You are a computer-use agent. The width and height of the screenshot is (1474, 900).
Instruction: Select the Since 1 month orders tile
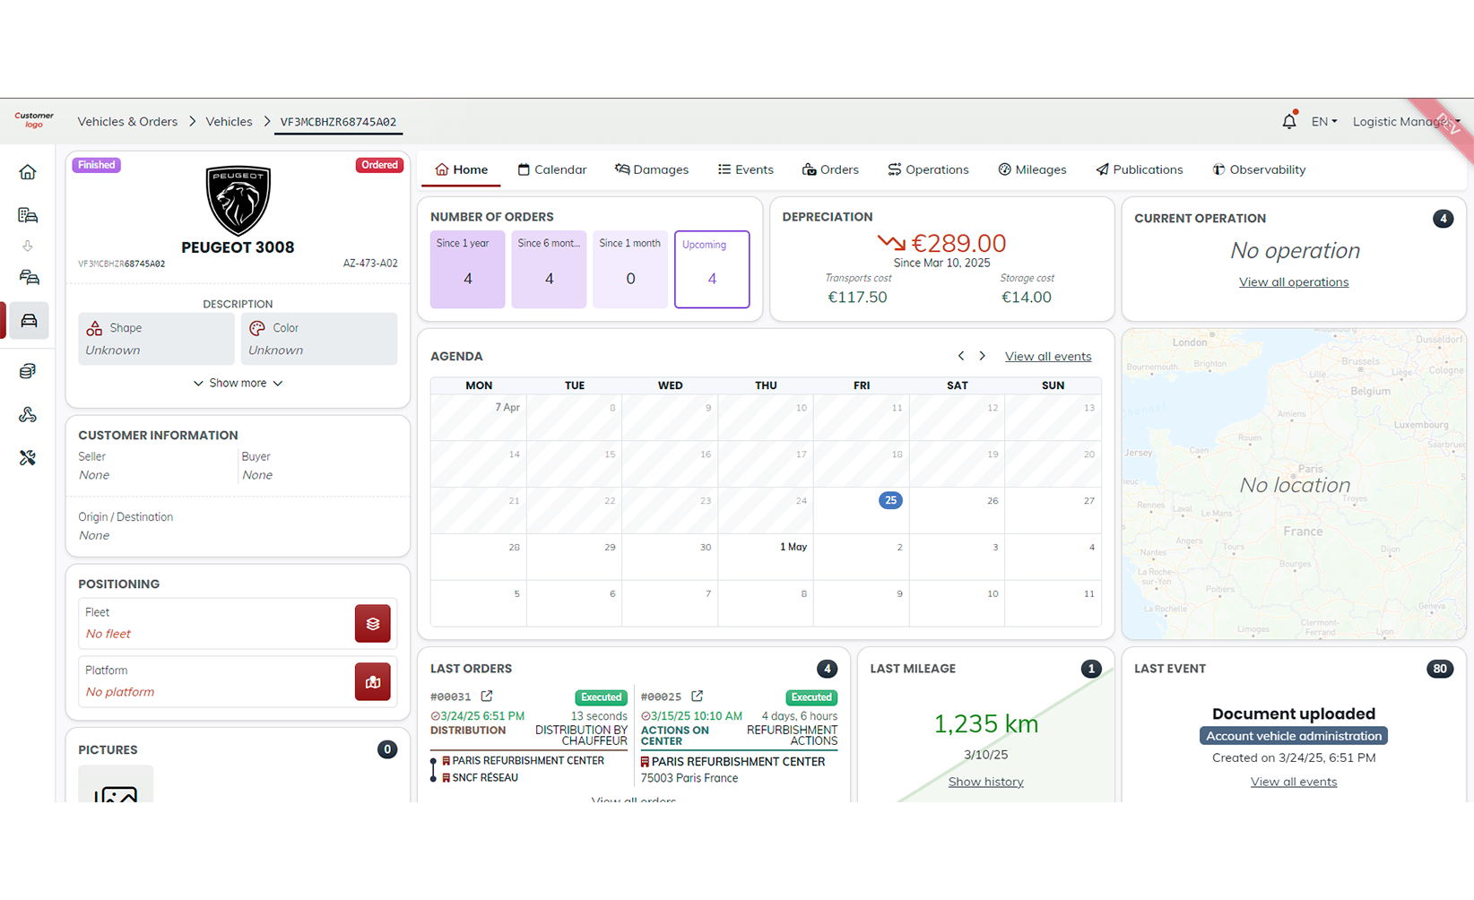[x=630, y=270]
